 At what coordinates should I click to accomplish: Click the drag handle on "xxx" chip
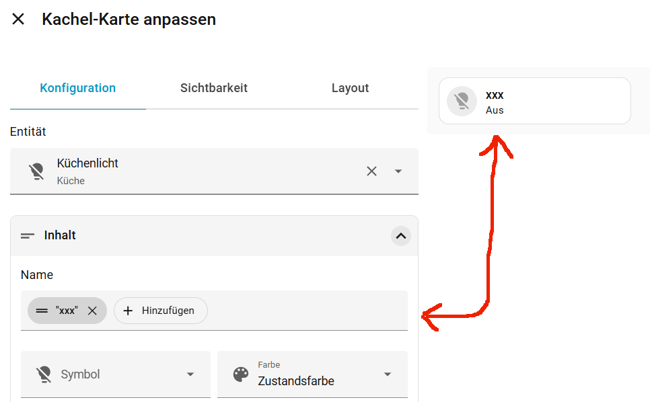(42, 311)
